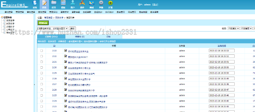Click the EmpireCMS logo

[15, 5]
